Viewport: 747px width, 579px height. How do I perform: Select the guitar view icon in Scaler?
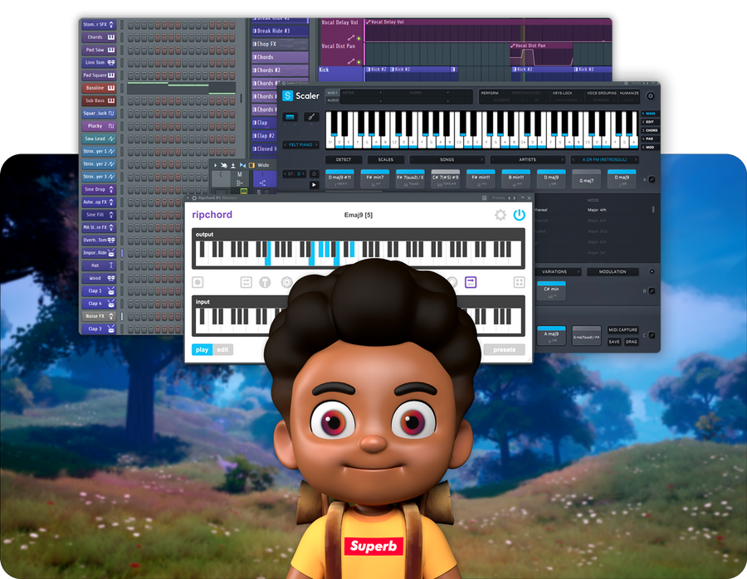311,117
